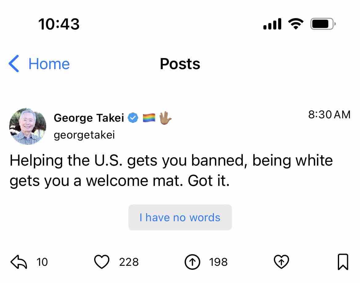The height and width of the screenshot is (283, 360).
Task: Click the rainbow flag emoji
Action: pos(149,118)
